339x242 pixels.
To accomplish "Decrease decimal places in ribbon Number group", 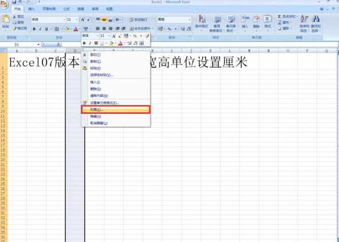I will click(x=188, y=29).
